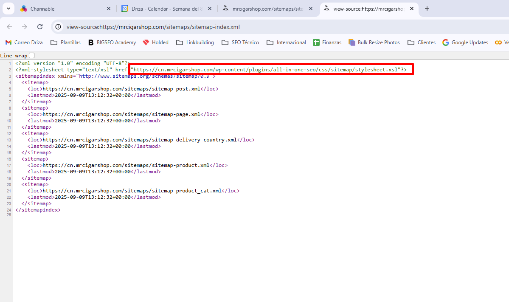Click the Reload page icon
The height and width of the screenshot is (302, 509).
pyautogui.click(x=40, y=27)
